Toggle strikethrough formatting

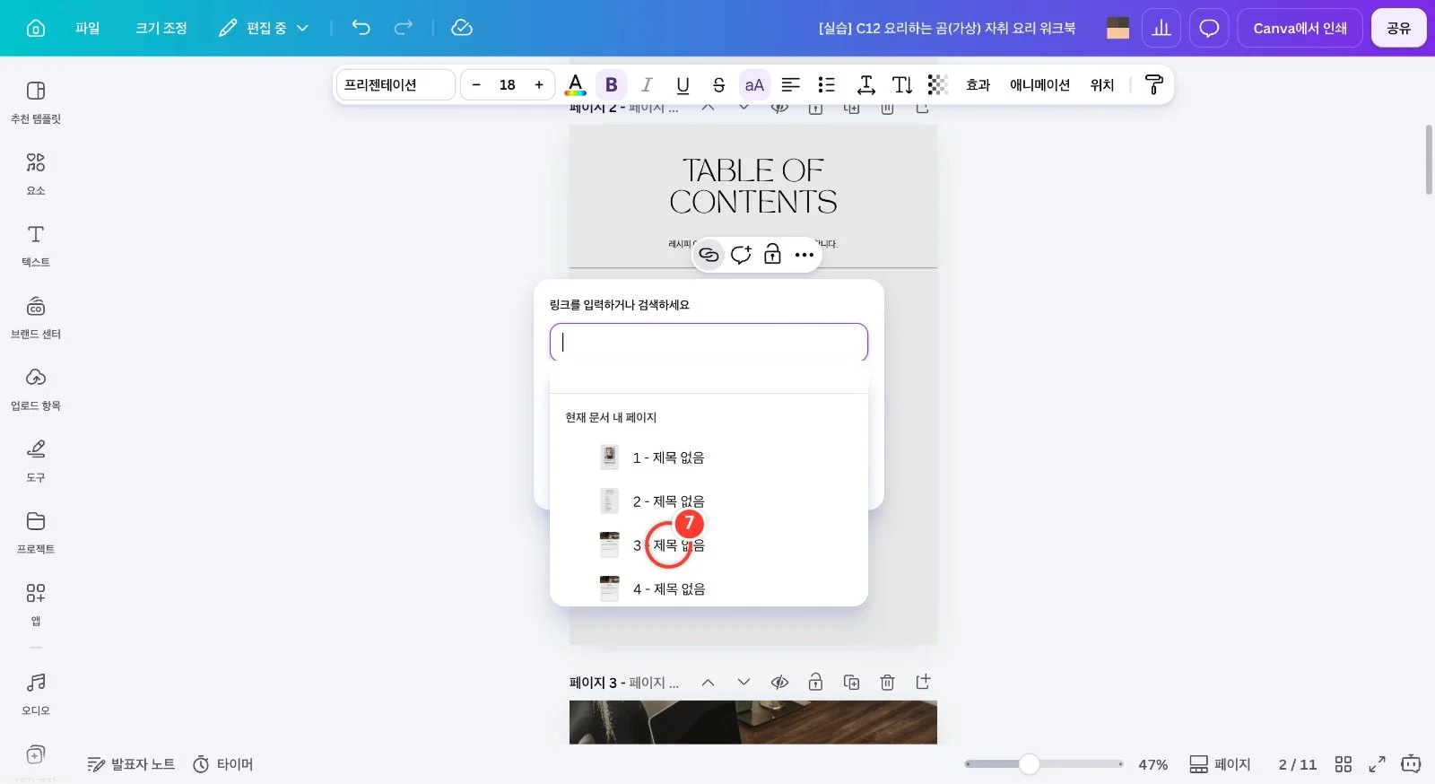pos(718,84)
